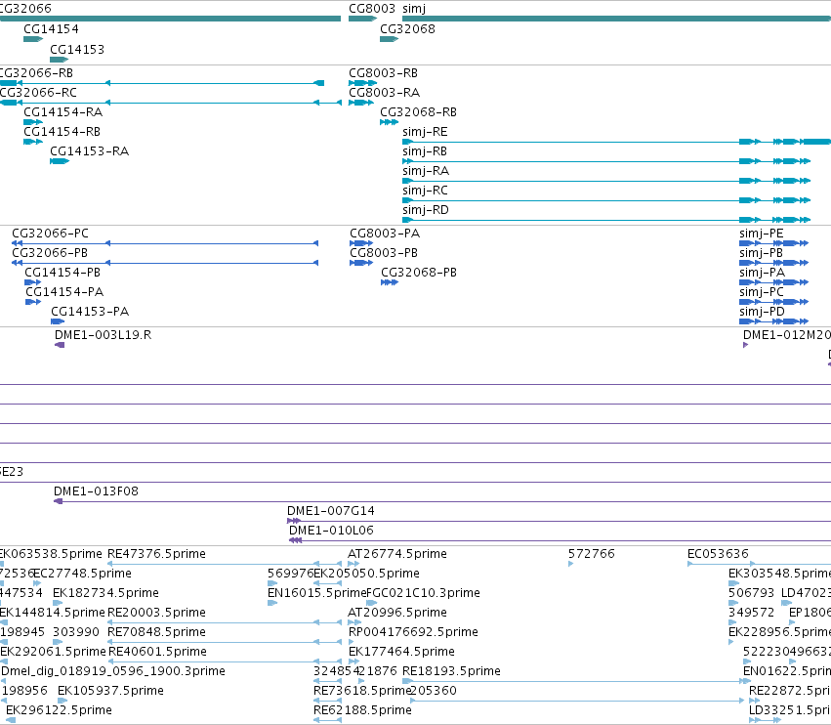The image size is (831, 725).
Task: Click the EC053636 feature label
Action: (x=718, y=555)
